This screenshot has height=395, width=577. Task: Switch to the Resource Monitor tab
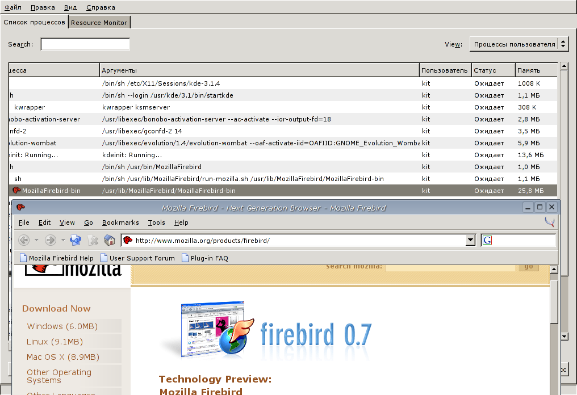(x=99, y=23)
